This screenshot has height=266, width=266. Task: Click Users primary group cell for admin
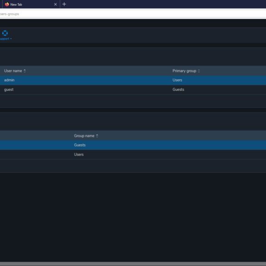[x=177, y=80]
